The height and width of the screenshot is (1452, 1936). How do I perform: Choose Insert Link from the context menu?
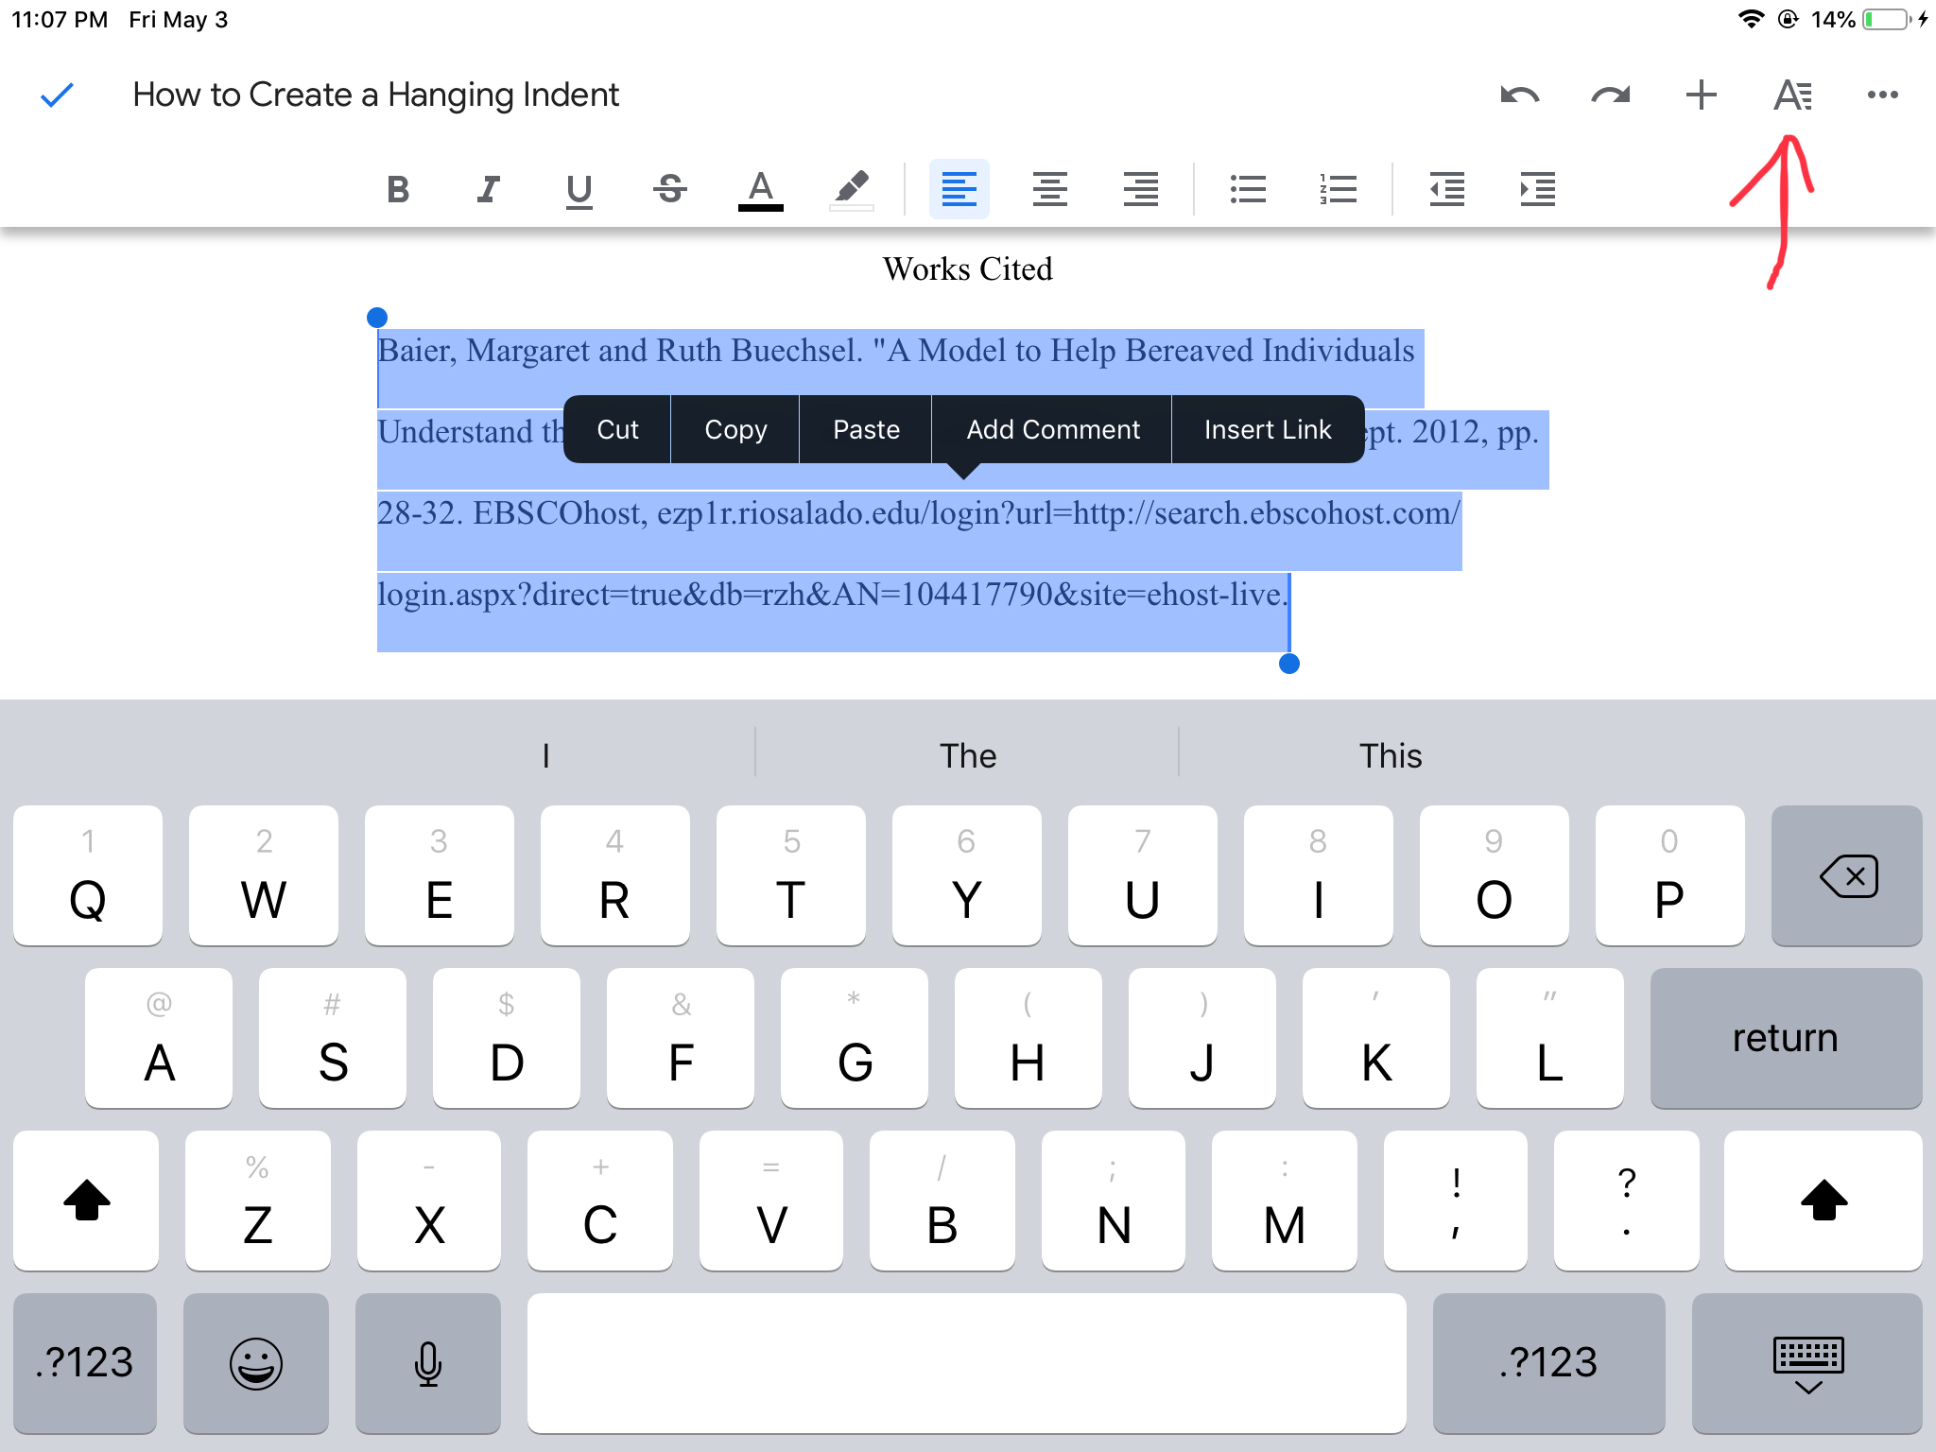[1267, 430]
